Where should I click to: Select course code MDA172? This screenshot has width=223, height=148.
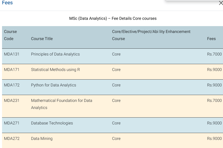click(12, 85)
